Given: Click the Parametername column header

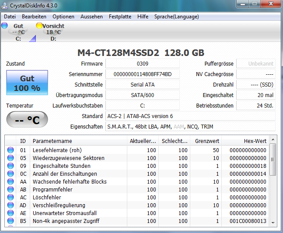Looking at the screenshot, I should tap(78, 141).
